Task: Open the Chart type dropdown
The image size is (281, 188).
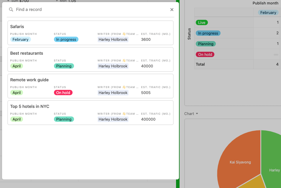Action: pyautogui.click(x=191, y=114)
